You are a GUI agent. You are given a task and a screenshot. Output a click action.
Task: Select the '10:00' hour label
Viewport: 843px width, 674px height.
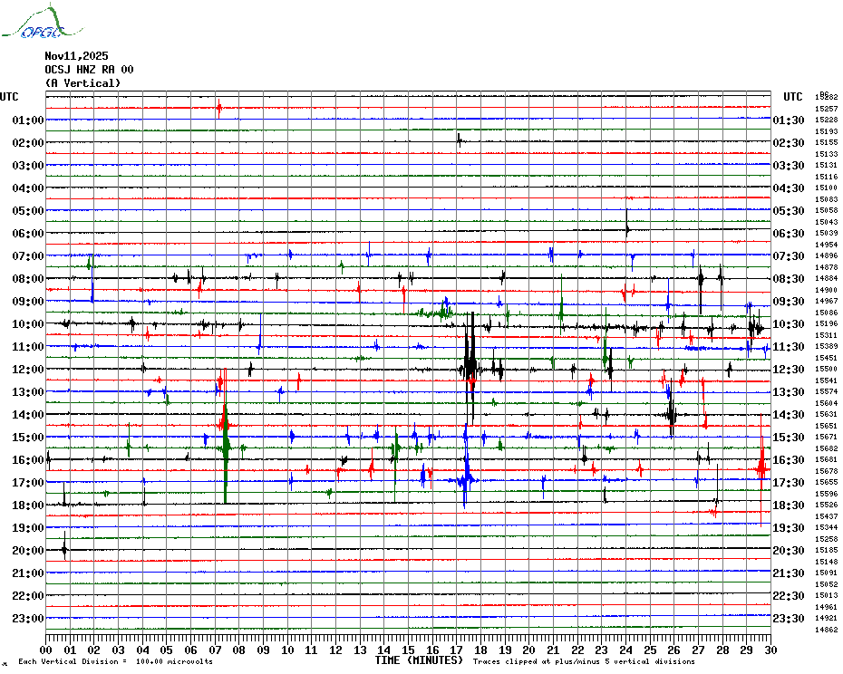click(x=28, y=324)
